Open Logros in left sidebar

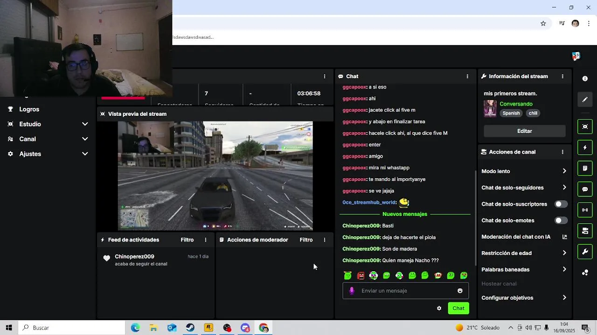(29, 109)
